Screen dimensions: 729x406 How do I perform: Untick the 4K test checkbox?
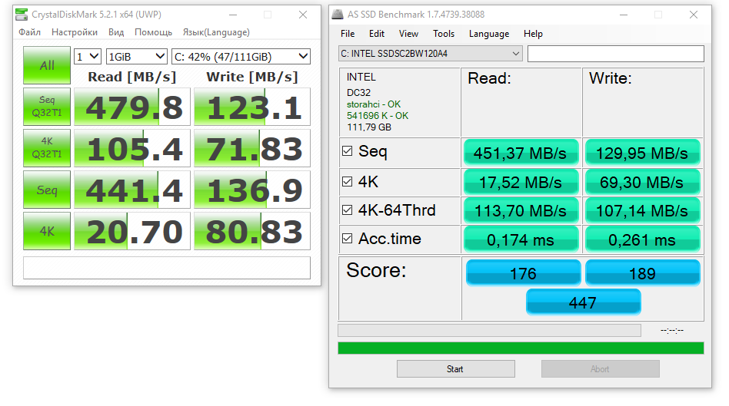(348, 181)
